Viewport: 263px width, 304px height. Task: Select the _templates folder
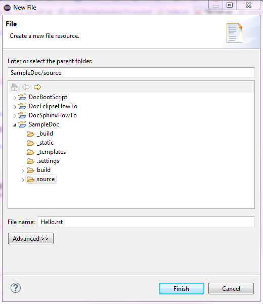tap(47, 152)
